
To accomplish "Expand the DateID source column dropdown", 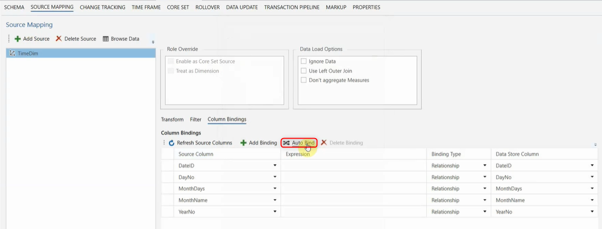I will pyautogui.click(x=275, y=166).
